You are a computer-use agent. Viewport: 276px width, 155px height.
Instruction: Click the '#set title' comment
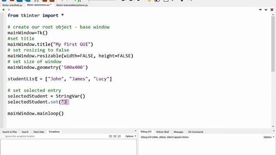click(21, 39)
